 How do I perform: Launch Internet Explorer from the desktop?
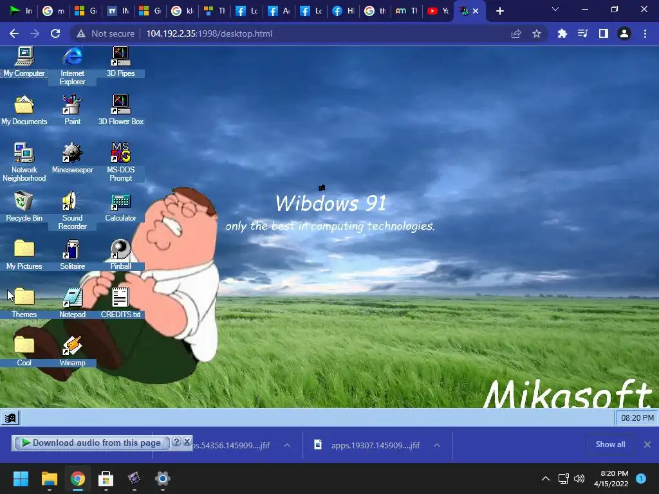[x=72, y=66]
